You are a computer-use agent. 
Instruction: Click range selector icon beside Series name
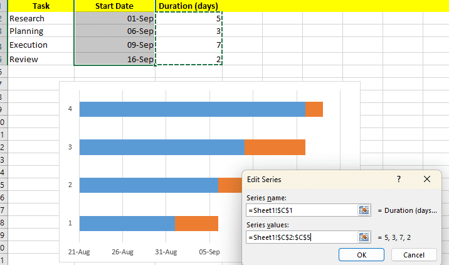coord(364,210)
